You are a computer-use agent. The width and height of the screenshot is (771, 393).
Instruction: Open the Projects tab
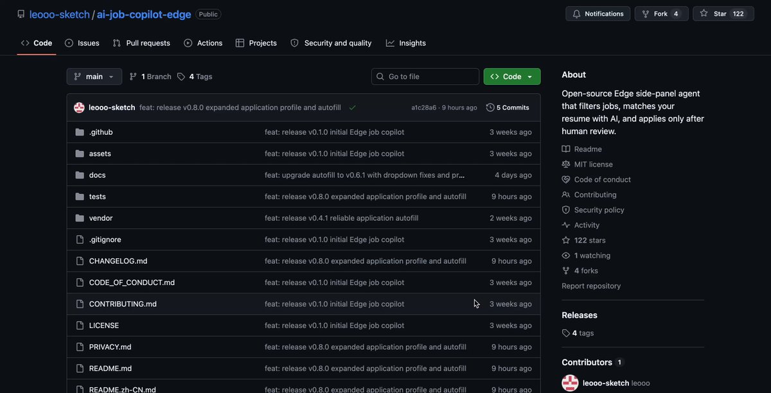tap(256, 43)
